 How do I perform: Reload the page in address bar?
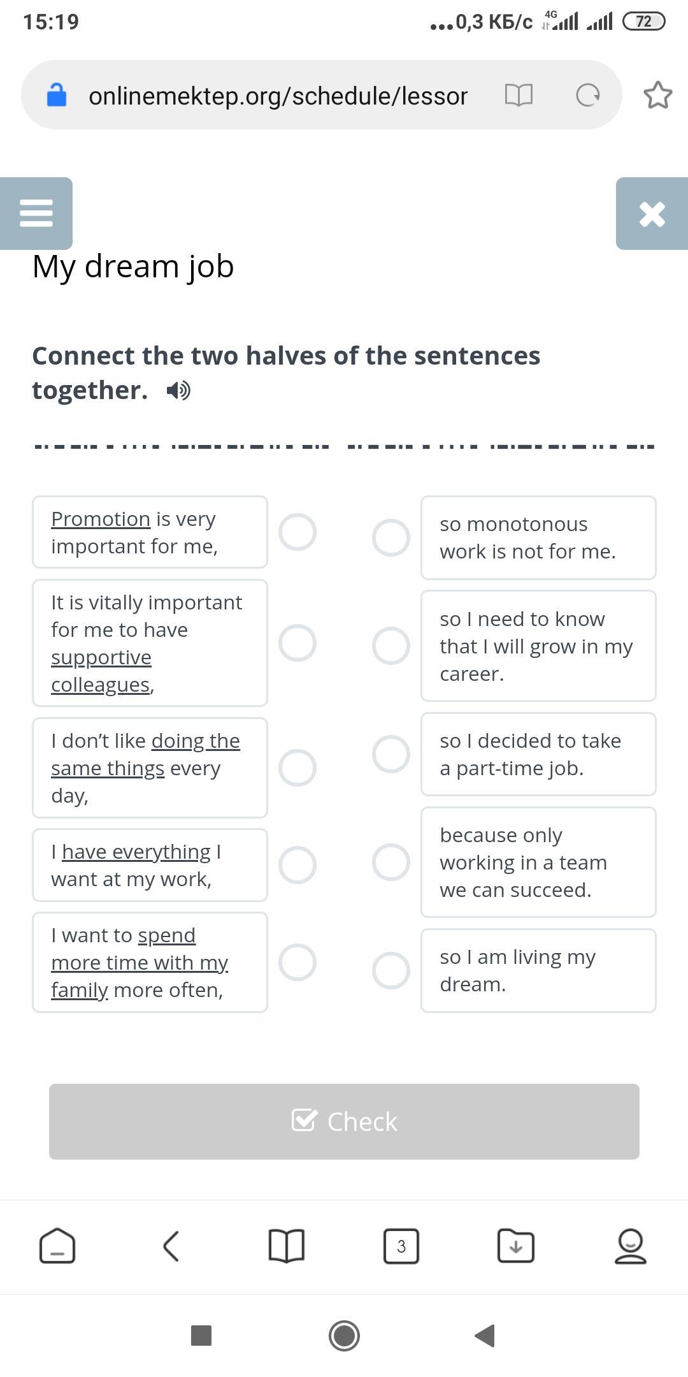pyautogui.click(x=587, y=96)
